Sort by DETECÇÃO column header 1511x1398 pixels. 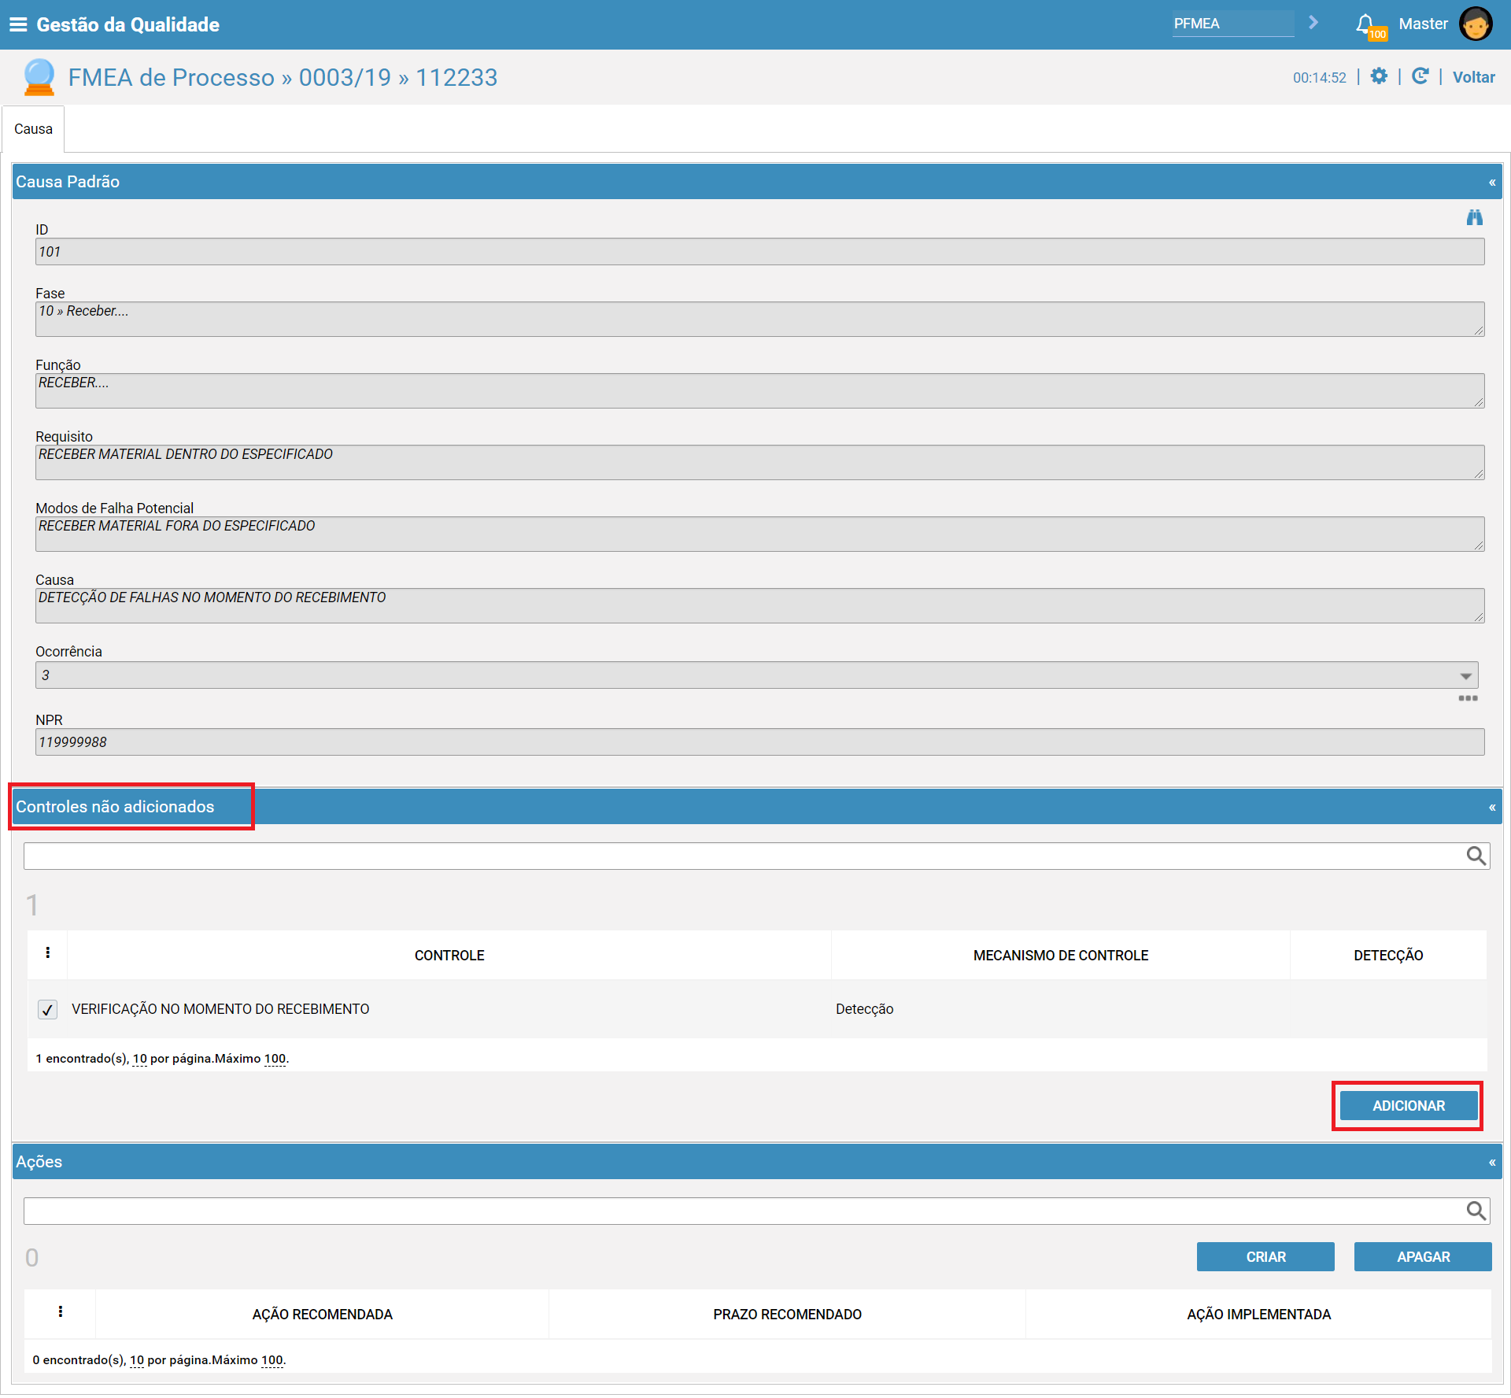1388,956
